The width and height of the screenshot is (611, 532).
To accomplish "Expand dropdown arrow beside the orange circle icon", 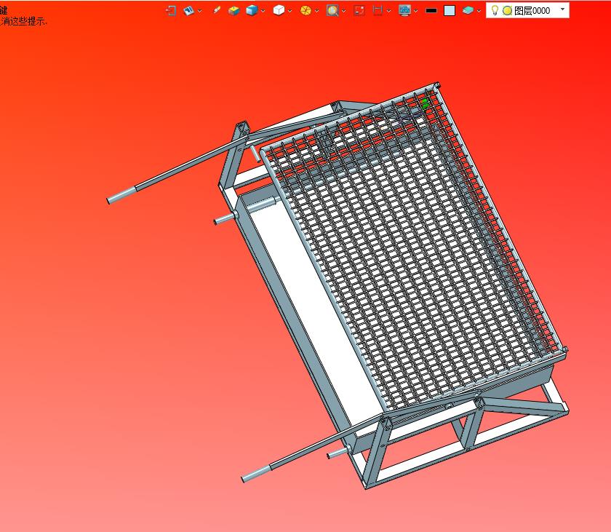I will pyautogui.click(x=317, y=11).
